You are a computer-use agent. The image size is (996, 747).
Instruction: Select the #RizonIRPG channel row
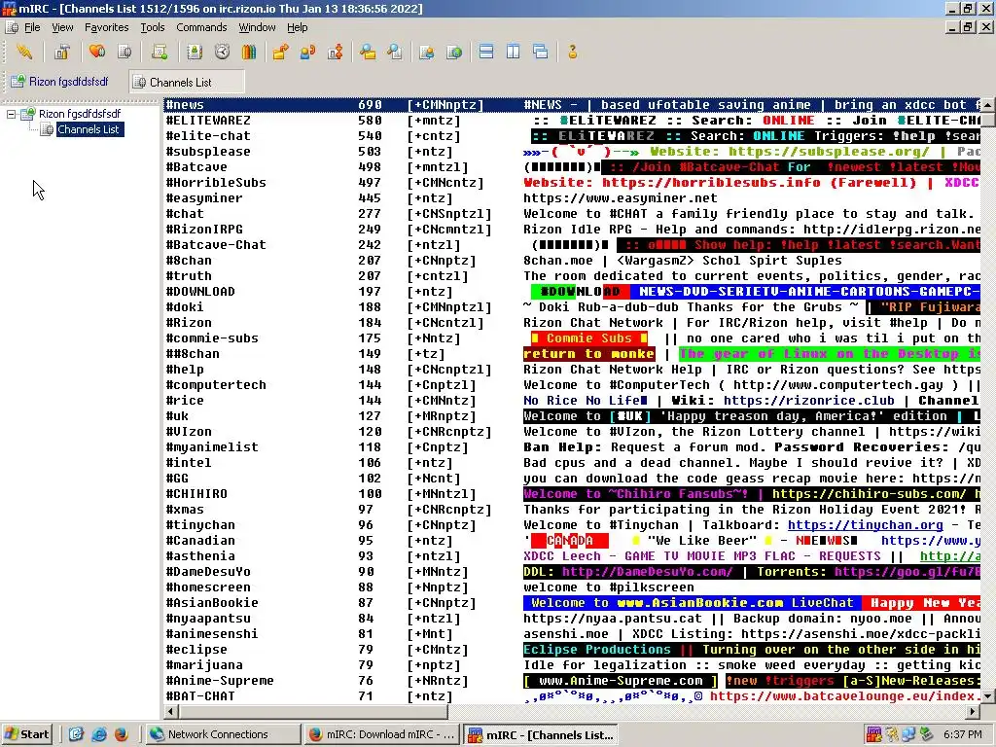tap(572, 230)
